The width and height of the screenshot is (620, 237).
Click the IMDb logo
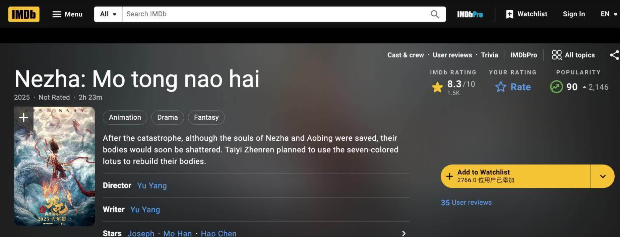pos(24,14)
